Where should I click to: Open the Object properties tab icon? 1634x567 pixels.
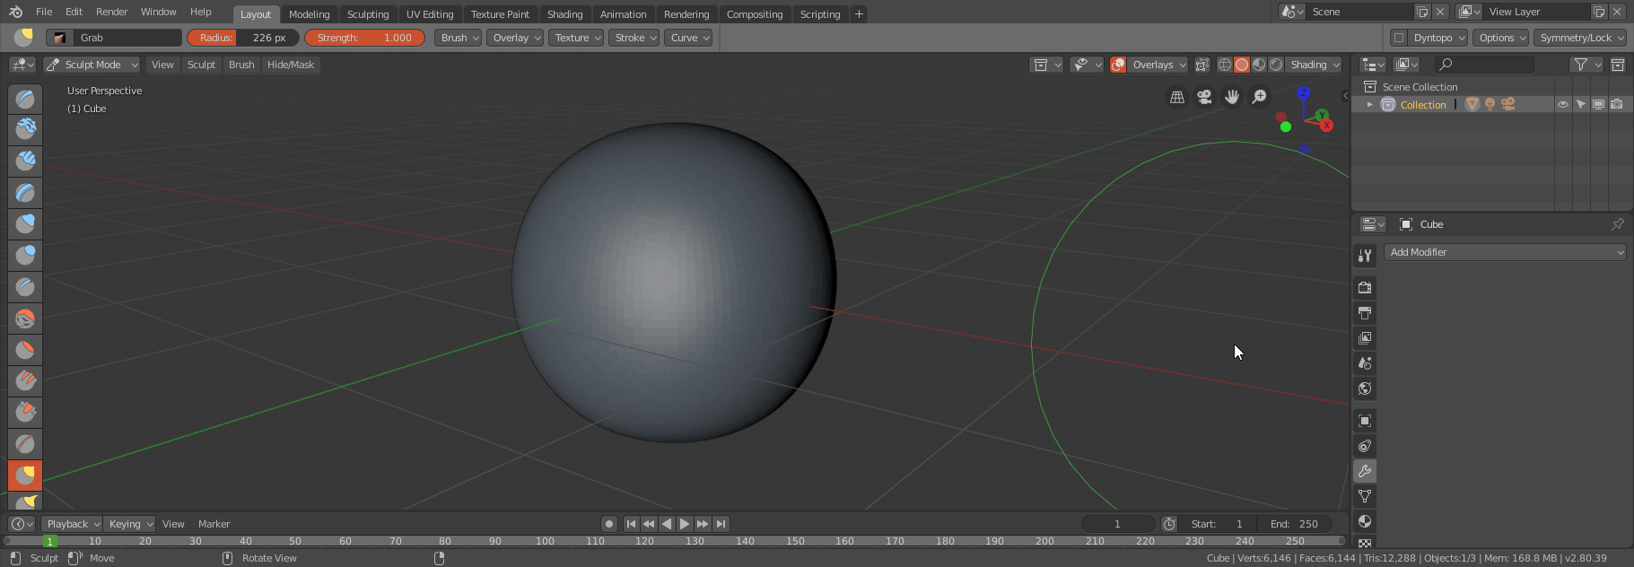pos(1365,421)
